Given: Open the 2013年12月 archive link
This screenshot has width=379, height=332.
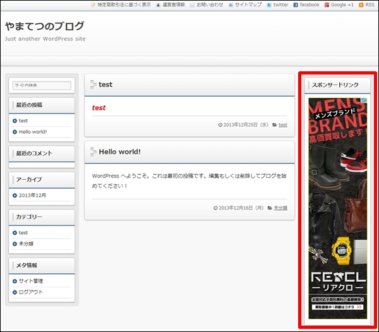Looking at the screenshot, I should pyautogui.click(x=32, y=195).
